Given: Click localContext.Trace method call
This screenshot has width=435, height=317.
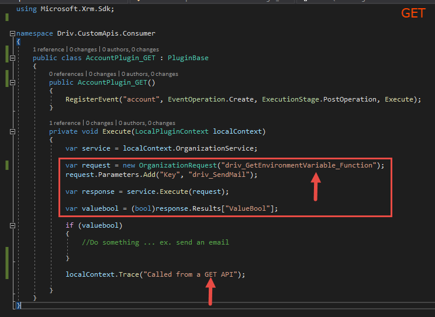Looking at the screenshot, I should (102, 274).
